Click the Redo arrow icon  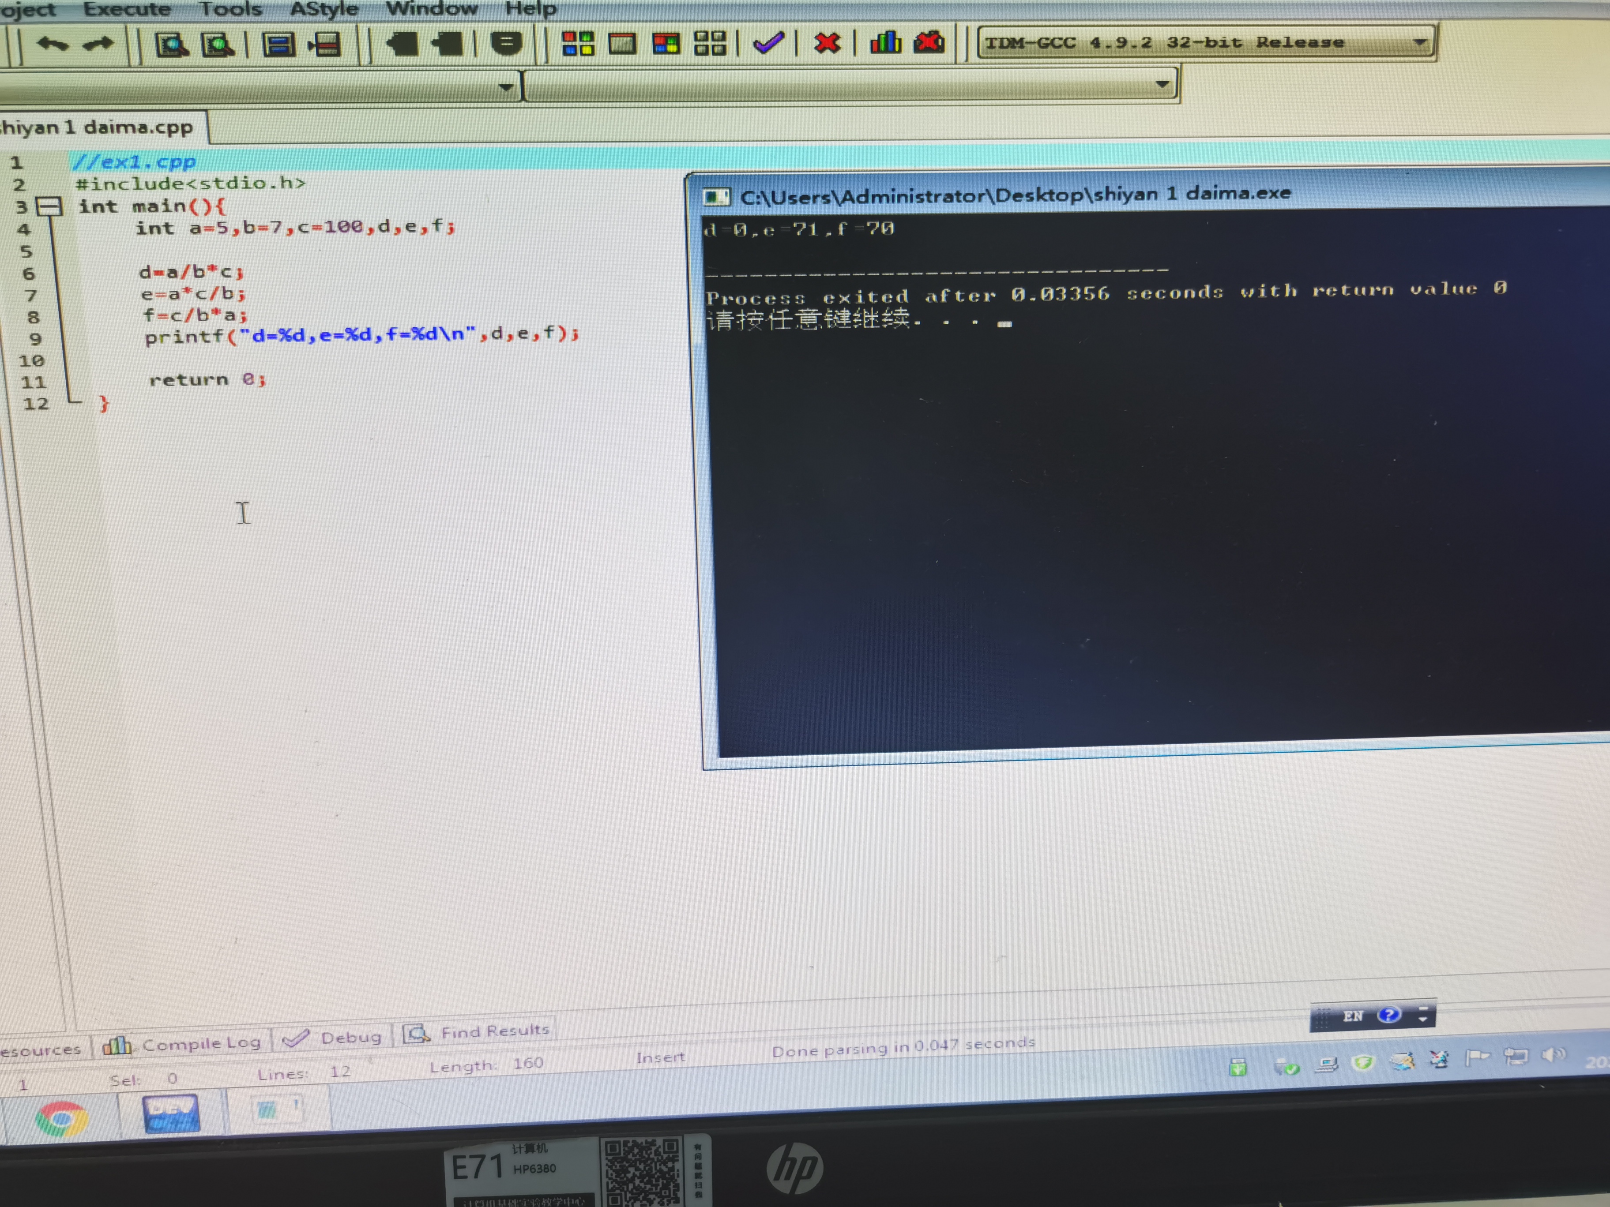point(98,45)
